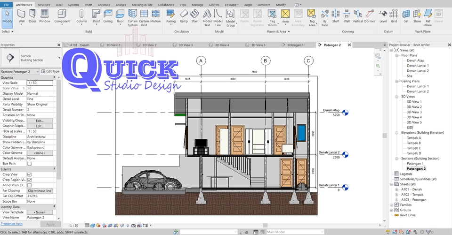Switch to the 3D View 1 tab
Viewport: 452px width, 235px height.
click(113, 45)
